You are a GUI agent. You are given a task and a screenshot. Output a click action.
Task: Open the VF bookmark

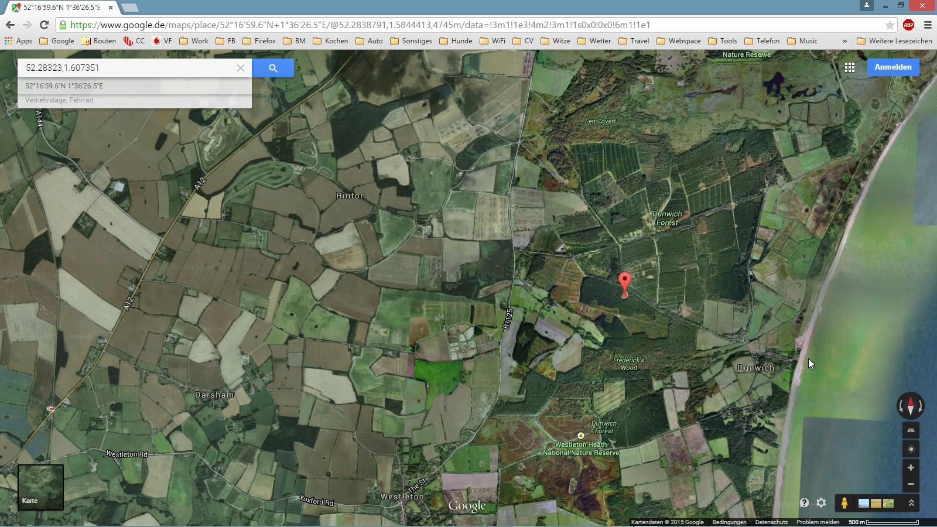[x=162, y=41]
